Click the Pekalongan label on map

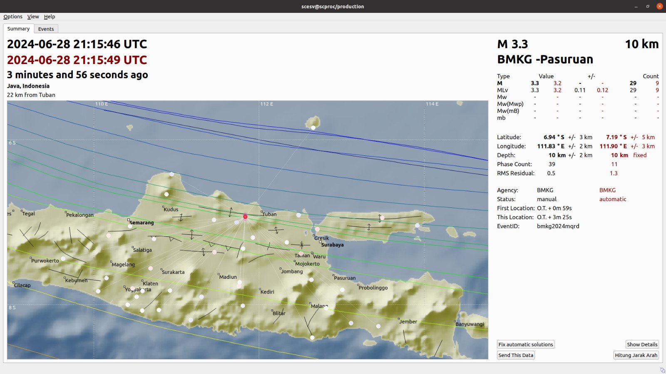(x=80, y=215)
